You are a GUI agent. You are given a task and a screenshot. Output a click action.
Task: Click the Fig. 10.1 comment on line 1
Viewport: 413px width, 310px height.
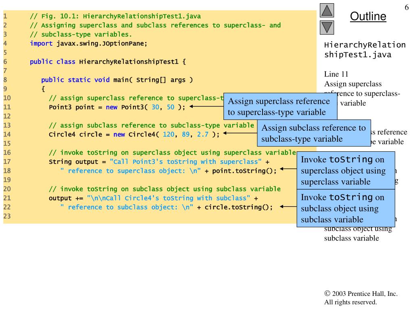[x=115, y=16]
